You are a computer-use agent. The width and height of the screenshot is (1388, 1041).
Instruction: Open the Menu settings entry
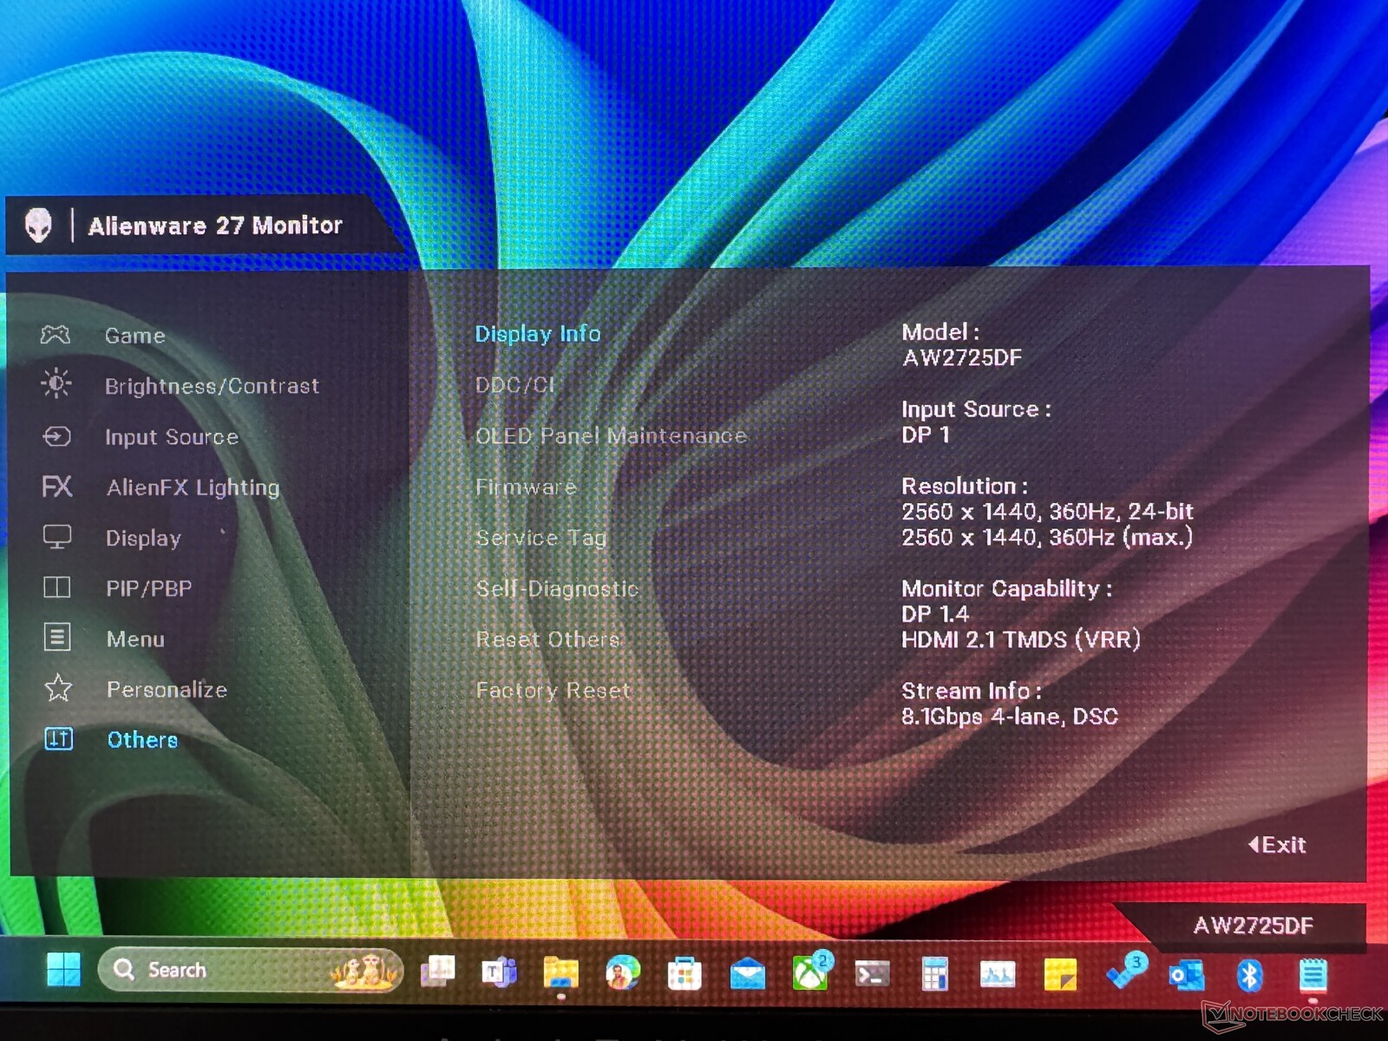pos(135,639)
